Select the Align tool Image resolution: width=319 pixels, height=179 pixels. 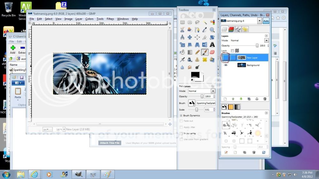point(197,37)
